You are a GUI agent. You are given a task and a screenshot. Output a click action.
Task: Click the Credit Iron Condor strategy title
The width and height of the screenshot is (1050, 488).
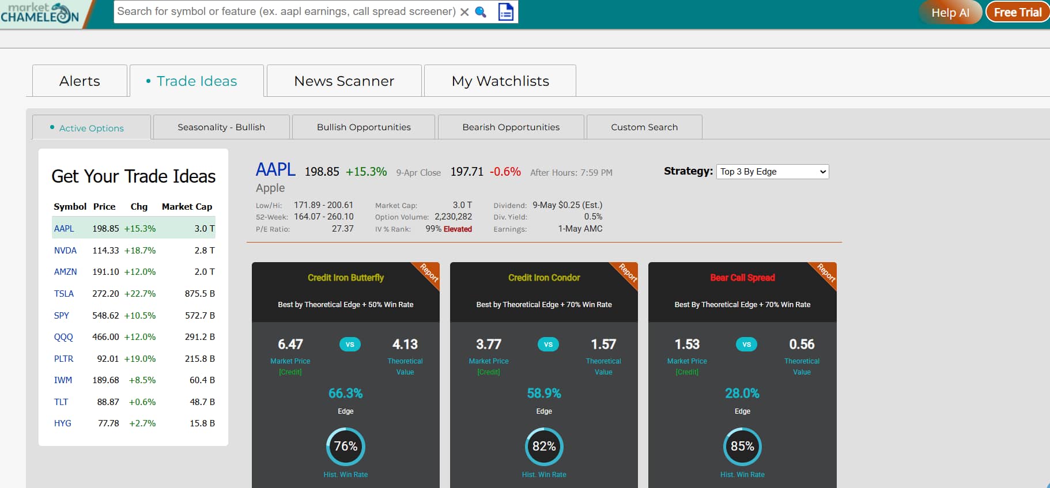544,278
